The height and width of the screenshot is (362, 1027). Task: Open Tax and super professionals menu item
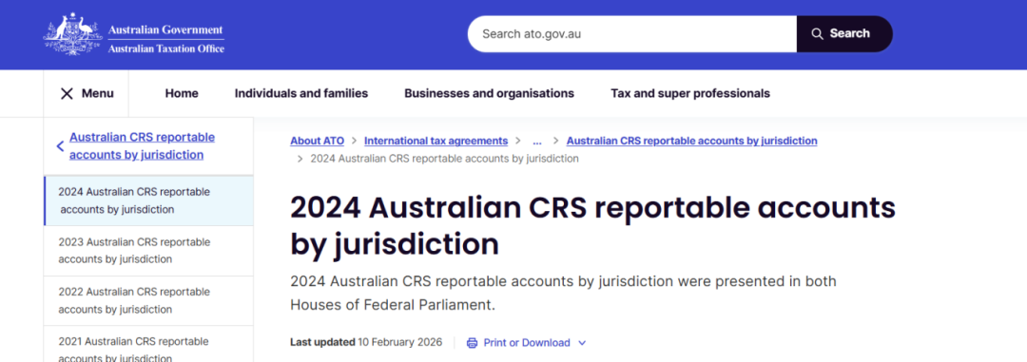tap(690, 94)
